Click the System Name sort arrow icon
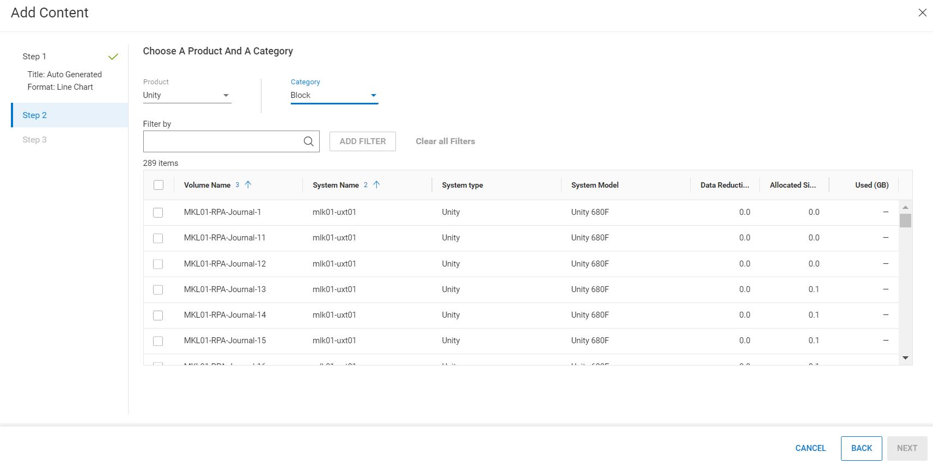933x464 pixels. click(x=376, y=185)
